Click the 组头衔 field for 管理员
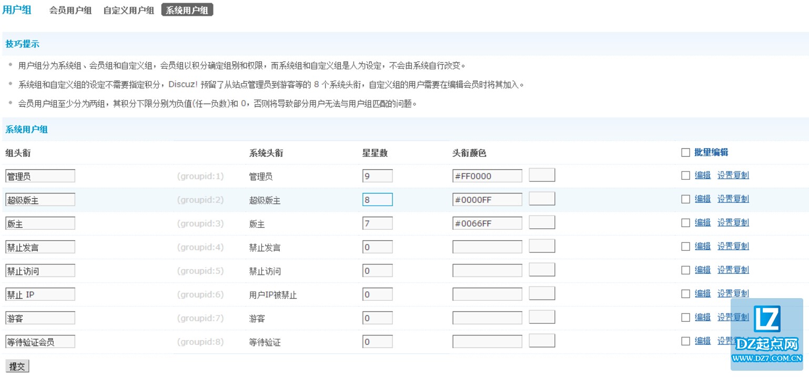809x377 pixels. point(40,175)
